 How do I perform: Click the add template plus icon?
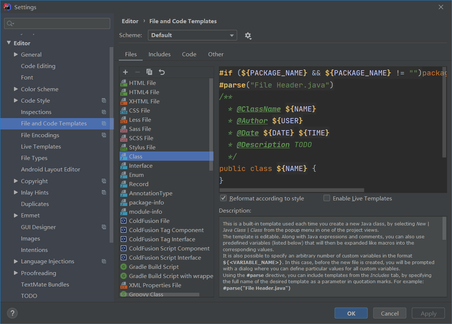125,72
